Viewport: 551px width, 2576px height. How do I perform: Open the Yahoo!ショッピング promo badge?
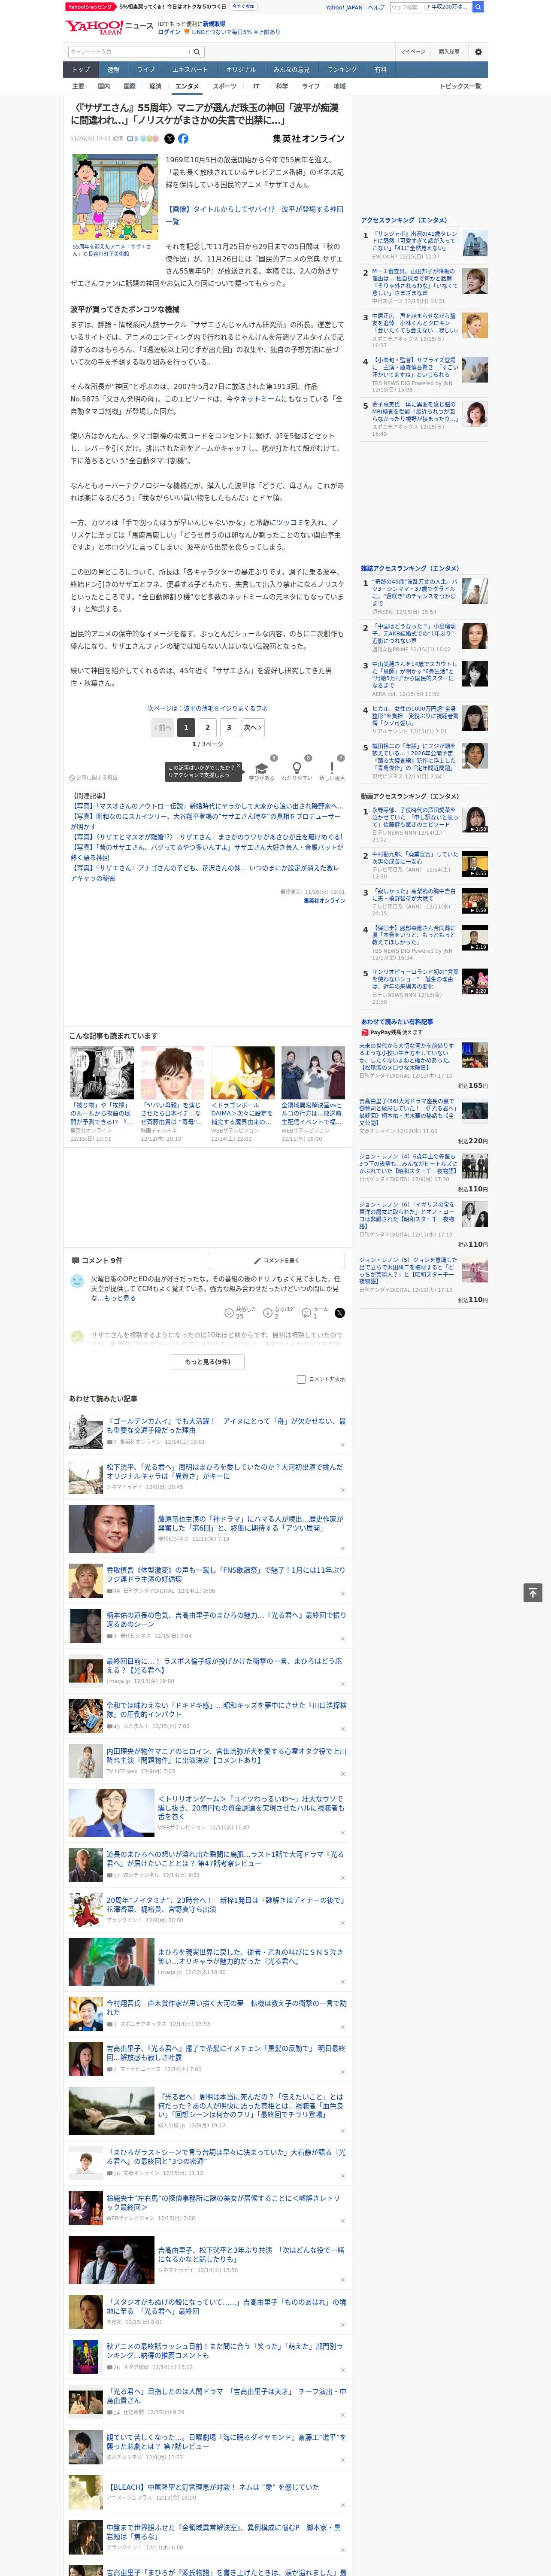(90, 7)
